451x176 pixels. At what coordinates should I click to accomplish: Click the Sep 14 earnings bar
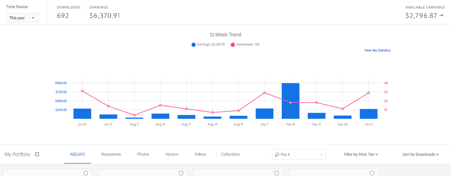pos(291,101)
